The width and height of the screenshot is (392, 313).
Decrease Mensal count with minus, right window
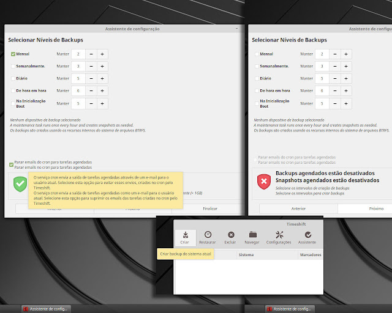tap(335, 54)
